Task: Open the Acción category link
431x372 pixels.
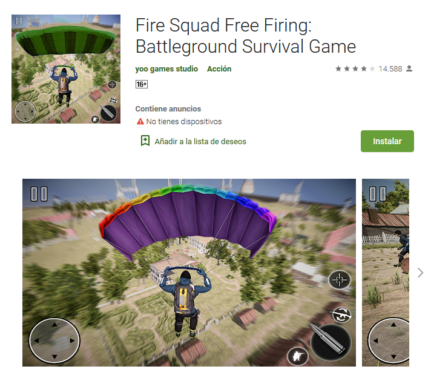Action: coord(219,69)
